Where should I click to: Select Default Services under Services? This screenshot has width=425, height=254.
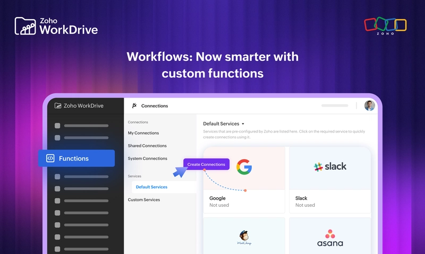coord(151,187)
